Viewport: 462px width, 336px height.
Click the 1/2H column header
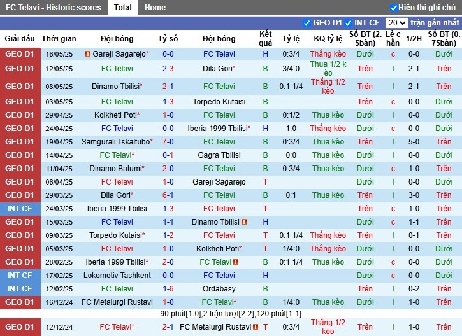[x=414, y=39]
